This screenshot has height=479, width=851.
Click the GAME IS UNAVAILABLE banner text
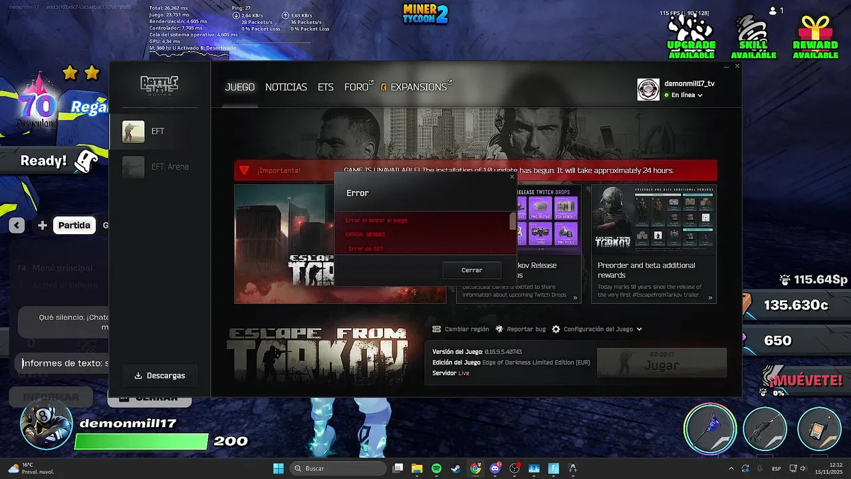pyautogui.click(x=509, y=170)
